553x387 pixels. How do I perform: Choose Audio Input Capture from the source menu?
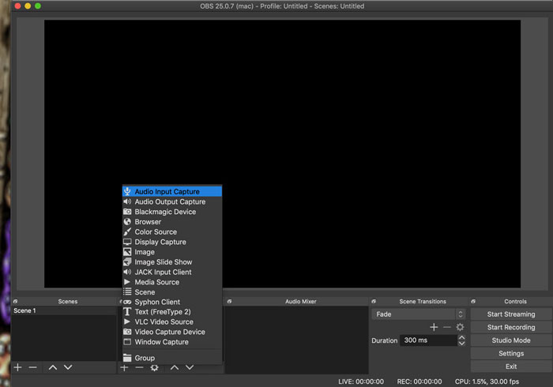tap(167, 191)
